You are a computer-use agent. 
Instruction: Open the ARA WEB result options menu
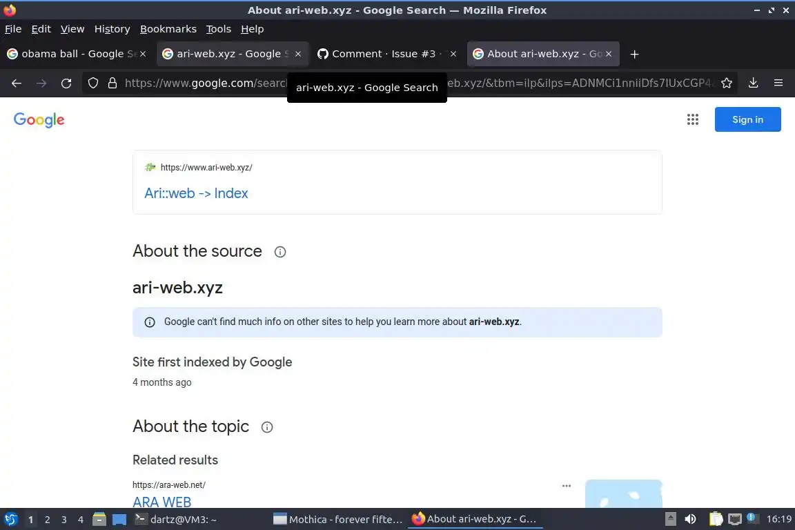point(567,486)
